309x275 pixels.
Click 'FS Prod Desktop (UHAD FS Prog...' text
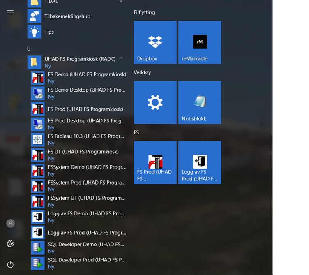87,121
